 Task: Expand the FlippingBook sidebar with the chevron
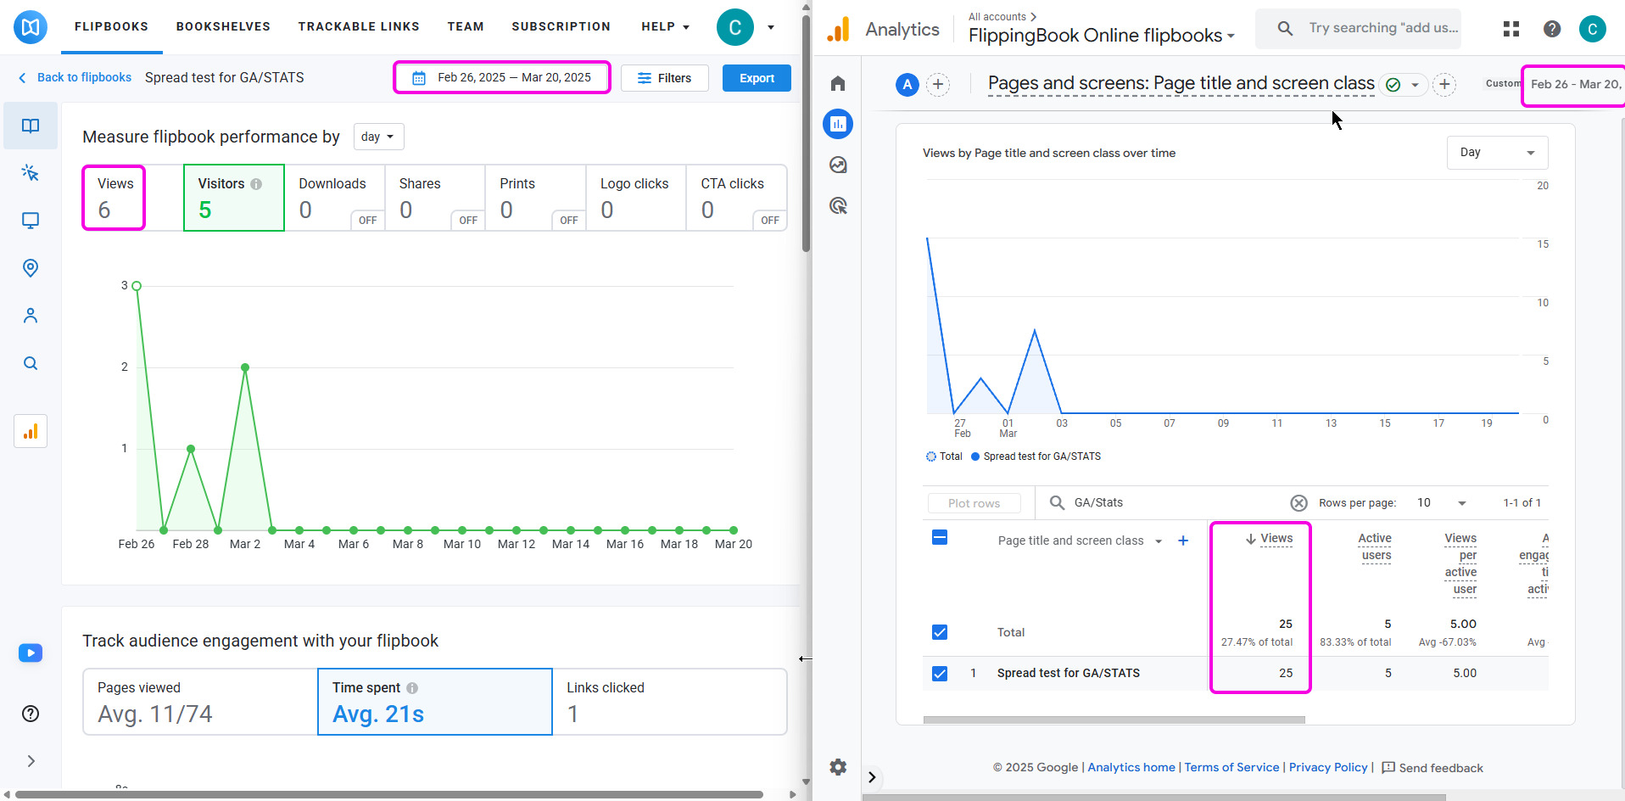[x=31, y=761]
